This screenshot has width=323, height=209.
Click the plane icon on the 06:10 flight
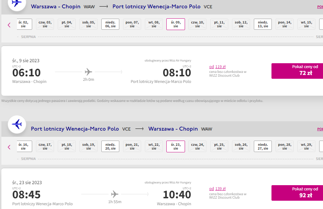coord(89,72)
